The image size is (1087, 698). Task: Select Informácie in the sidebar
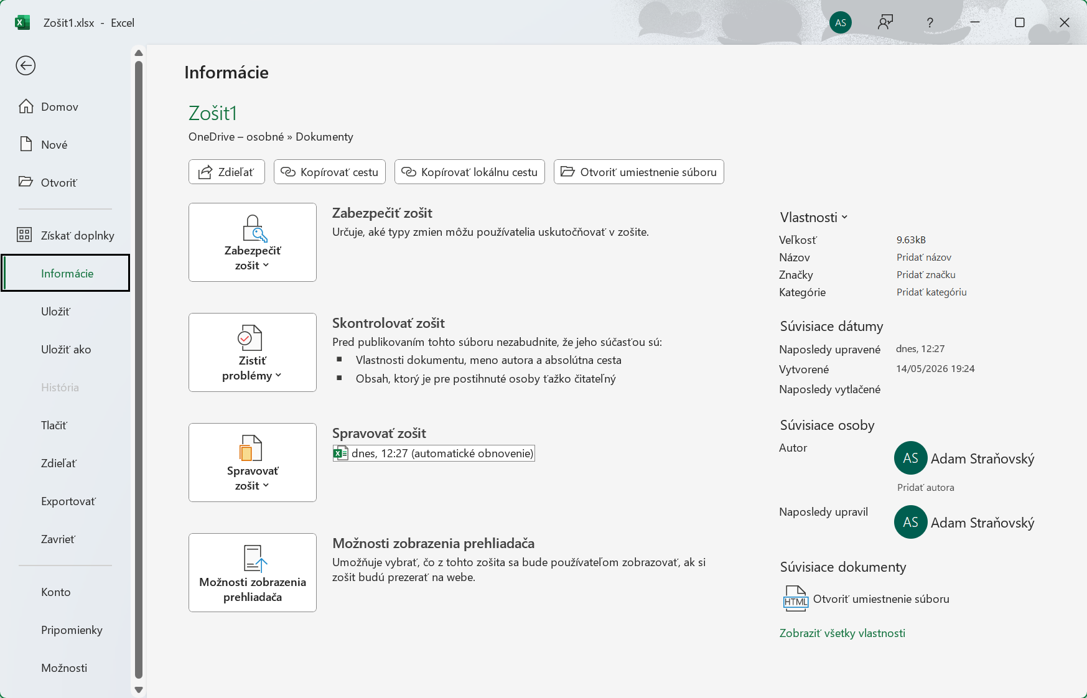(x=65, y=272)
